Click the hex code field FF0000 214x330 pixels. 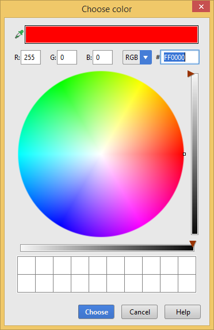tap(179, 57)
